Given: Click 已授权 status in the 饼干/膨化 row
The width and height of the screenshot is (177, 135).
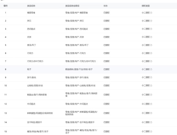Looking at the screenshot, I should point(107,77).
